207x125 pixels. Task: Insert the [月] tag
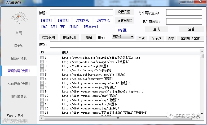pyautogui.click(x=54, y=27)
